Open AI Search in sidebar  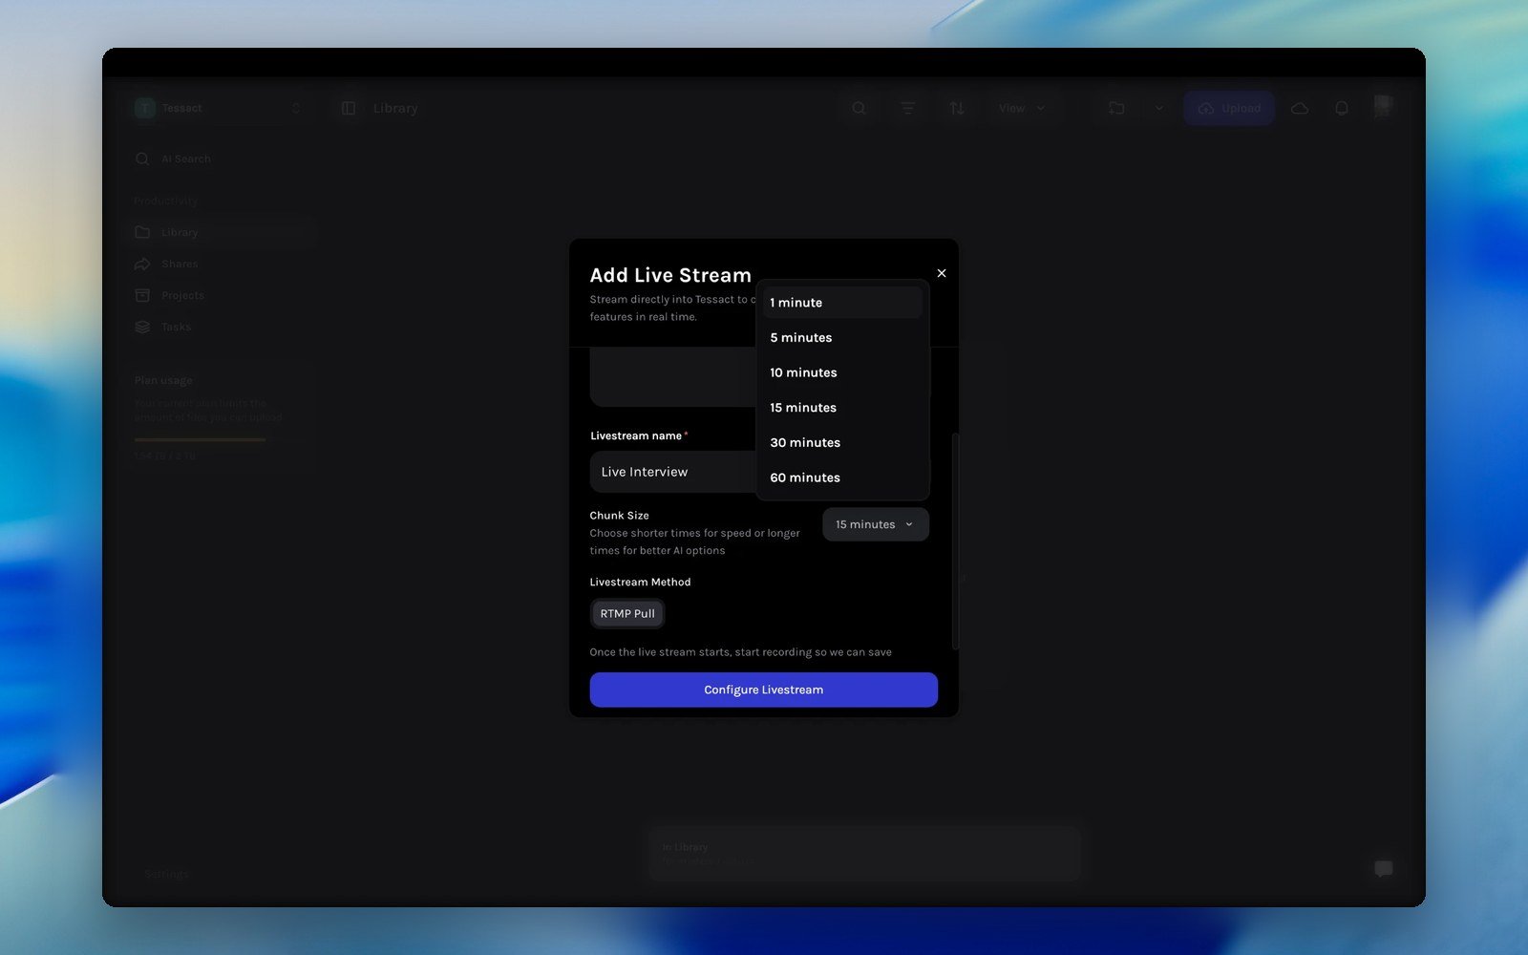click(220, 159)
